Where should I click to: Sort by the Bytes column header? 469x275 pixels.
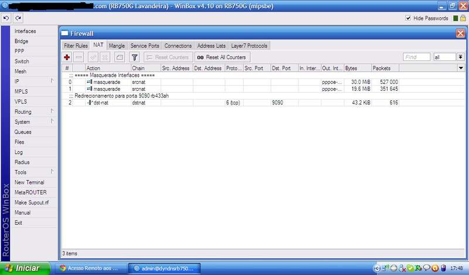click(x=358, y=68)
